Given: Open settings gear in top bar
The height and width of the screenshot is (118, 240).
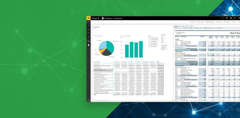Looking at the screenshot, I should pos(231,18).
